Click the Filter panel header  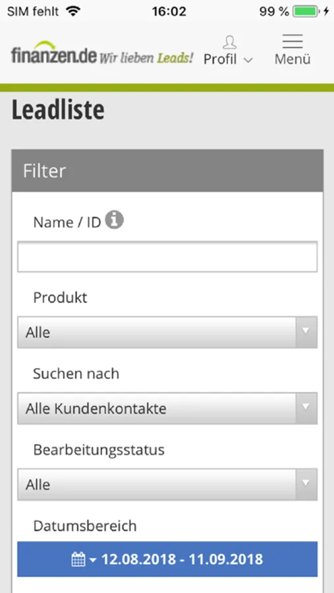coord(167,171)
